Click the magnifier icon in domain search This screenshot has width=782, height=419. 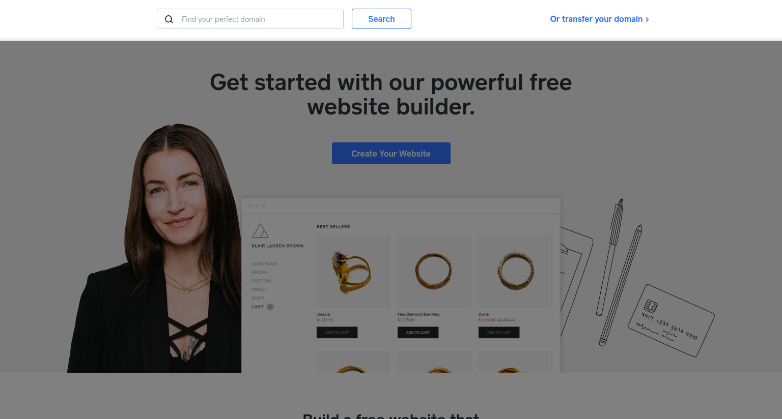[x=169, y=19]
